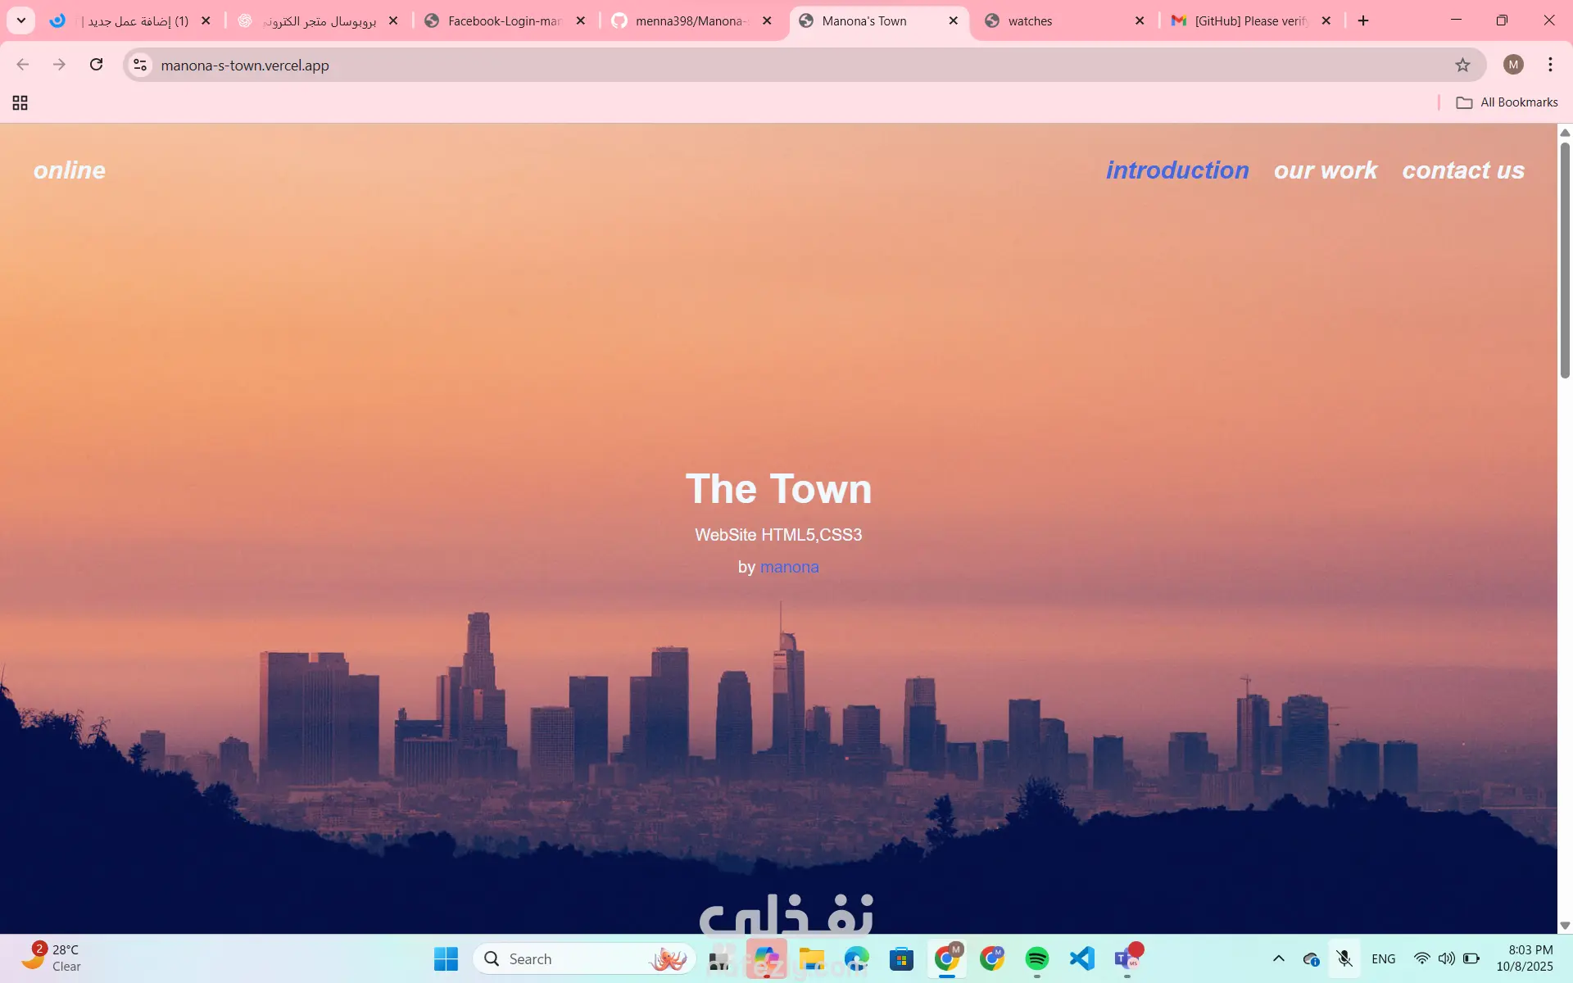Screen dimensions: 1573x983
Task: Open the All Bookmarks folder
Action: pyautogui.click(x=1507, y=102)
